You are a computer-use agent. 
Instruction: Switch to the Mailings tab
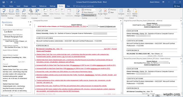point(52,6)
